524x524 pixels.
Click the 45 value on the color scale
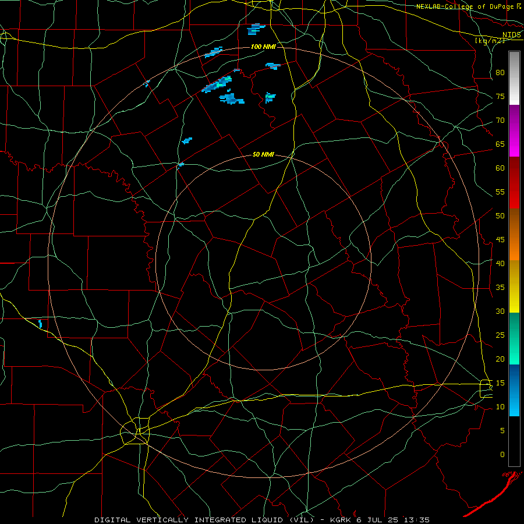500,240
